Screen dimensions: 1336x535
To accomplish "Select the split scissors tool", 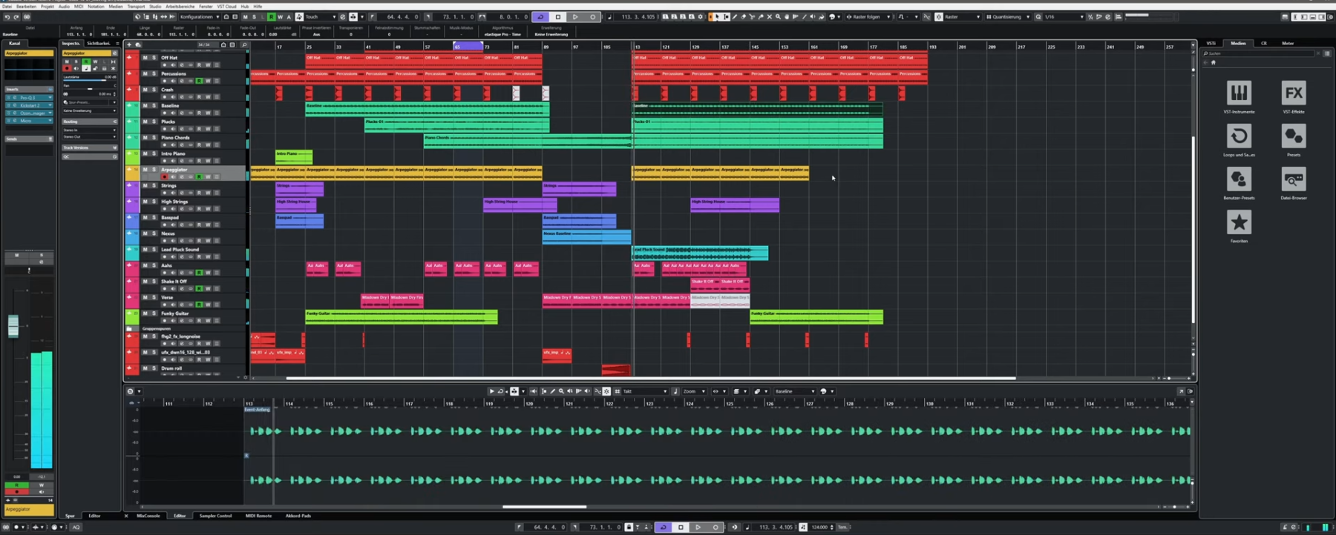I will [752, 16].
